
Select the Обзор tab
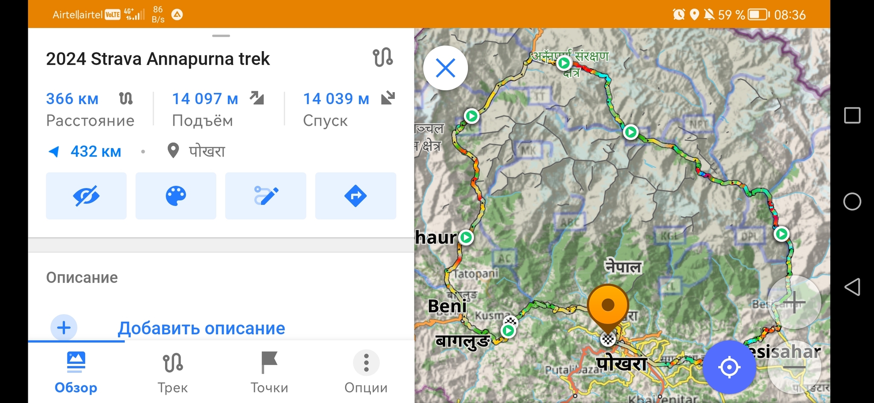(x=76, y=372)
